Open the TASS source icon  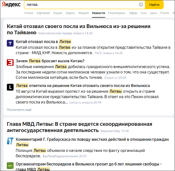coord(10,43)
